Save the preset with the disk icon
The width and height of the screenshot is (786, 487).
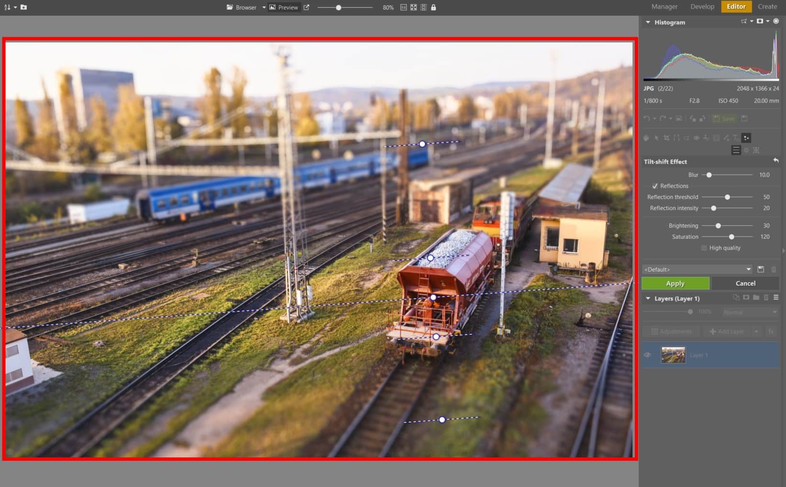tap(761, 269)
